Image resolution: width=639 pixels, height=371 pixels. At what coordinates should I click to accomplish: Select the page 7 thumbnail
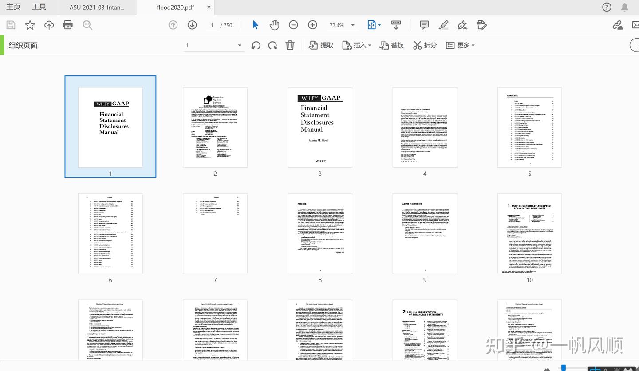click(x=215, y=233)
